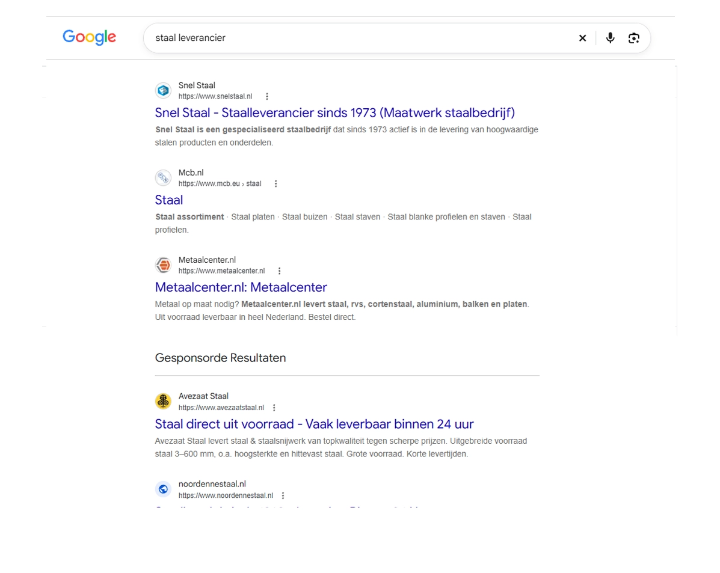Screen dimensions: 720x573
Task: Click the 'noordennestaal.nl' site name text
Action: 212,484
